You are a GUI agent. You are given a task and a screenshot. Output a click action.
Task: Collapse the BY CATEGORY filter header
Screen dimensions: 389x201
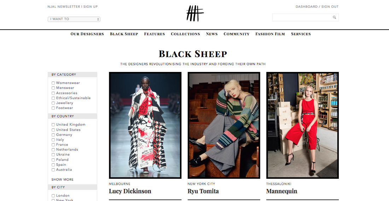click(72, 74)
